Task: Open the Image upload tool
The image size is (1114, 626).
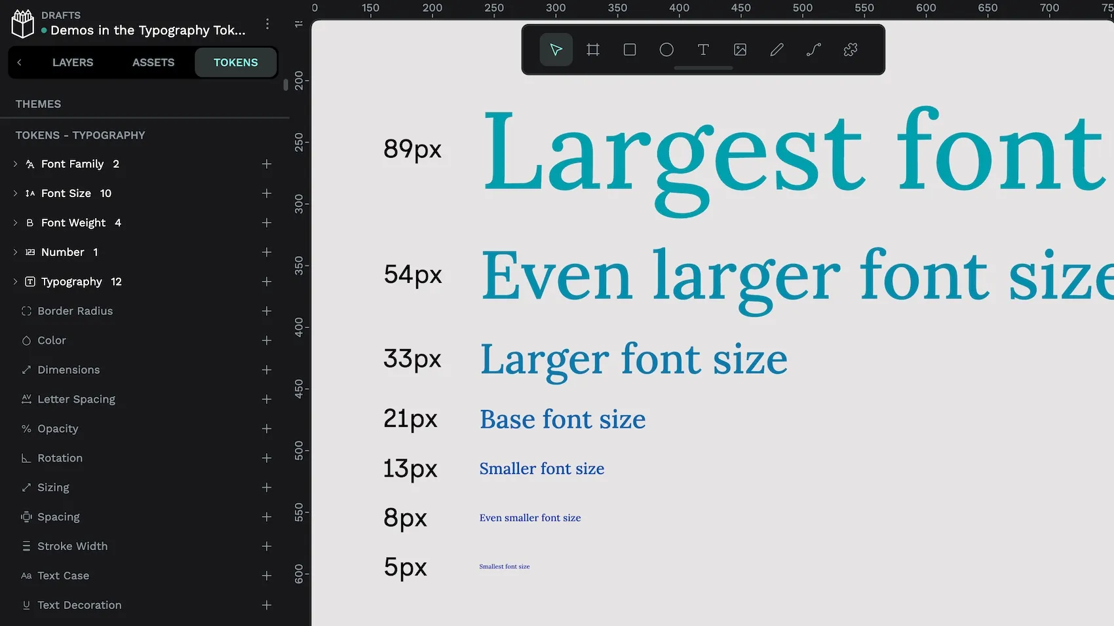Action: 739,49
